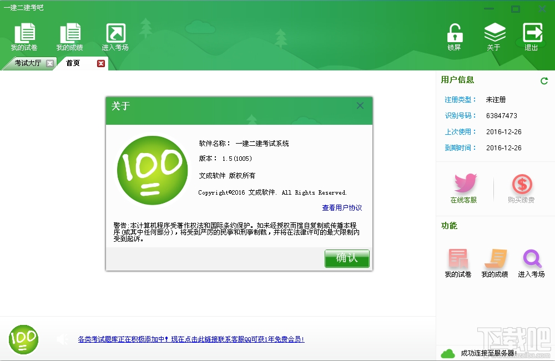Click the 用户信息 panel heading
The width and height of the screenshot is (555, 361).
(457, 80)
